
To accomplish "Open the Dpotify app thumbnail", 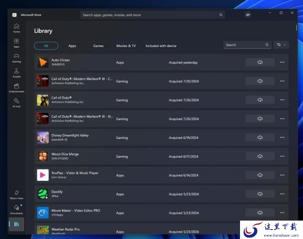I will tap(43, 194).
